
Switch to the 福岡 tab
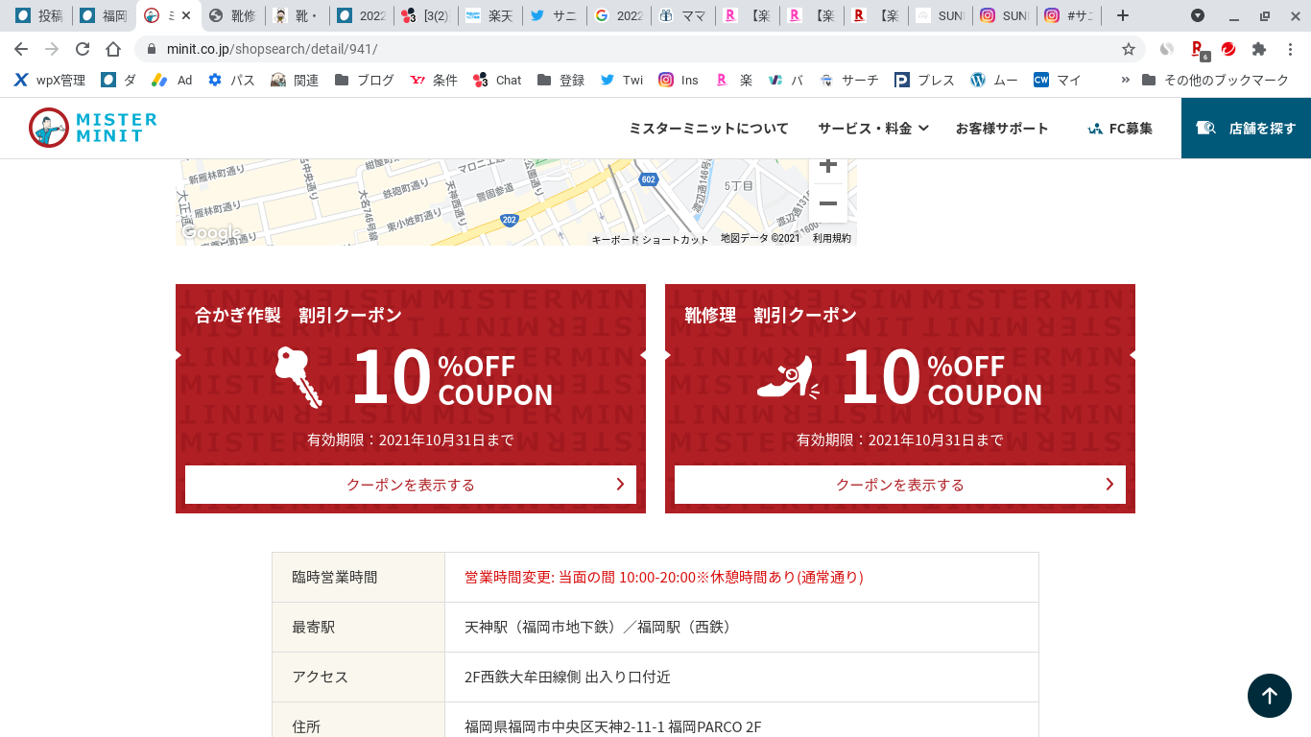point(104,15)
